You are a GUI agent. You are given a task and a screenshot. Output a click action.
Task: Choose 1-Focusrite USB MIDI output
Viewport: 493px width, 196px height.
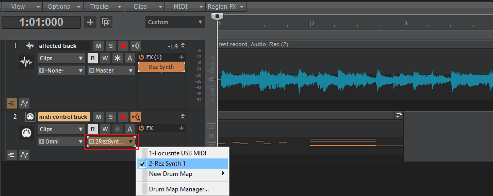pos(183,153)
